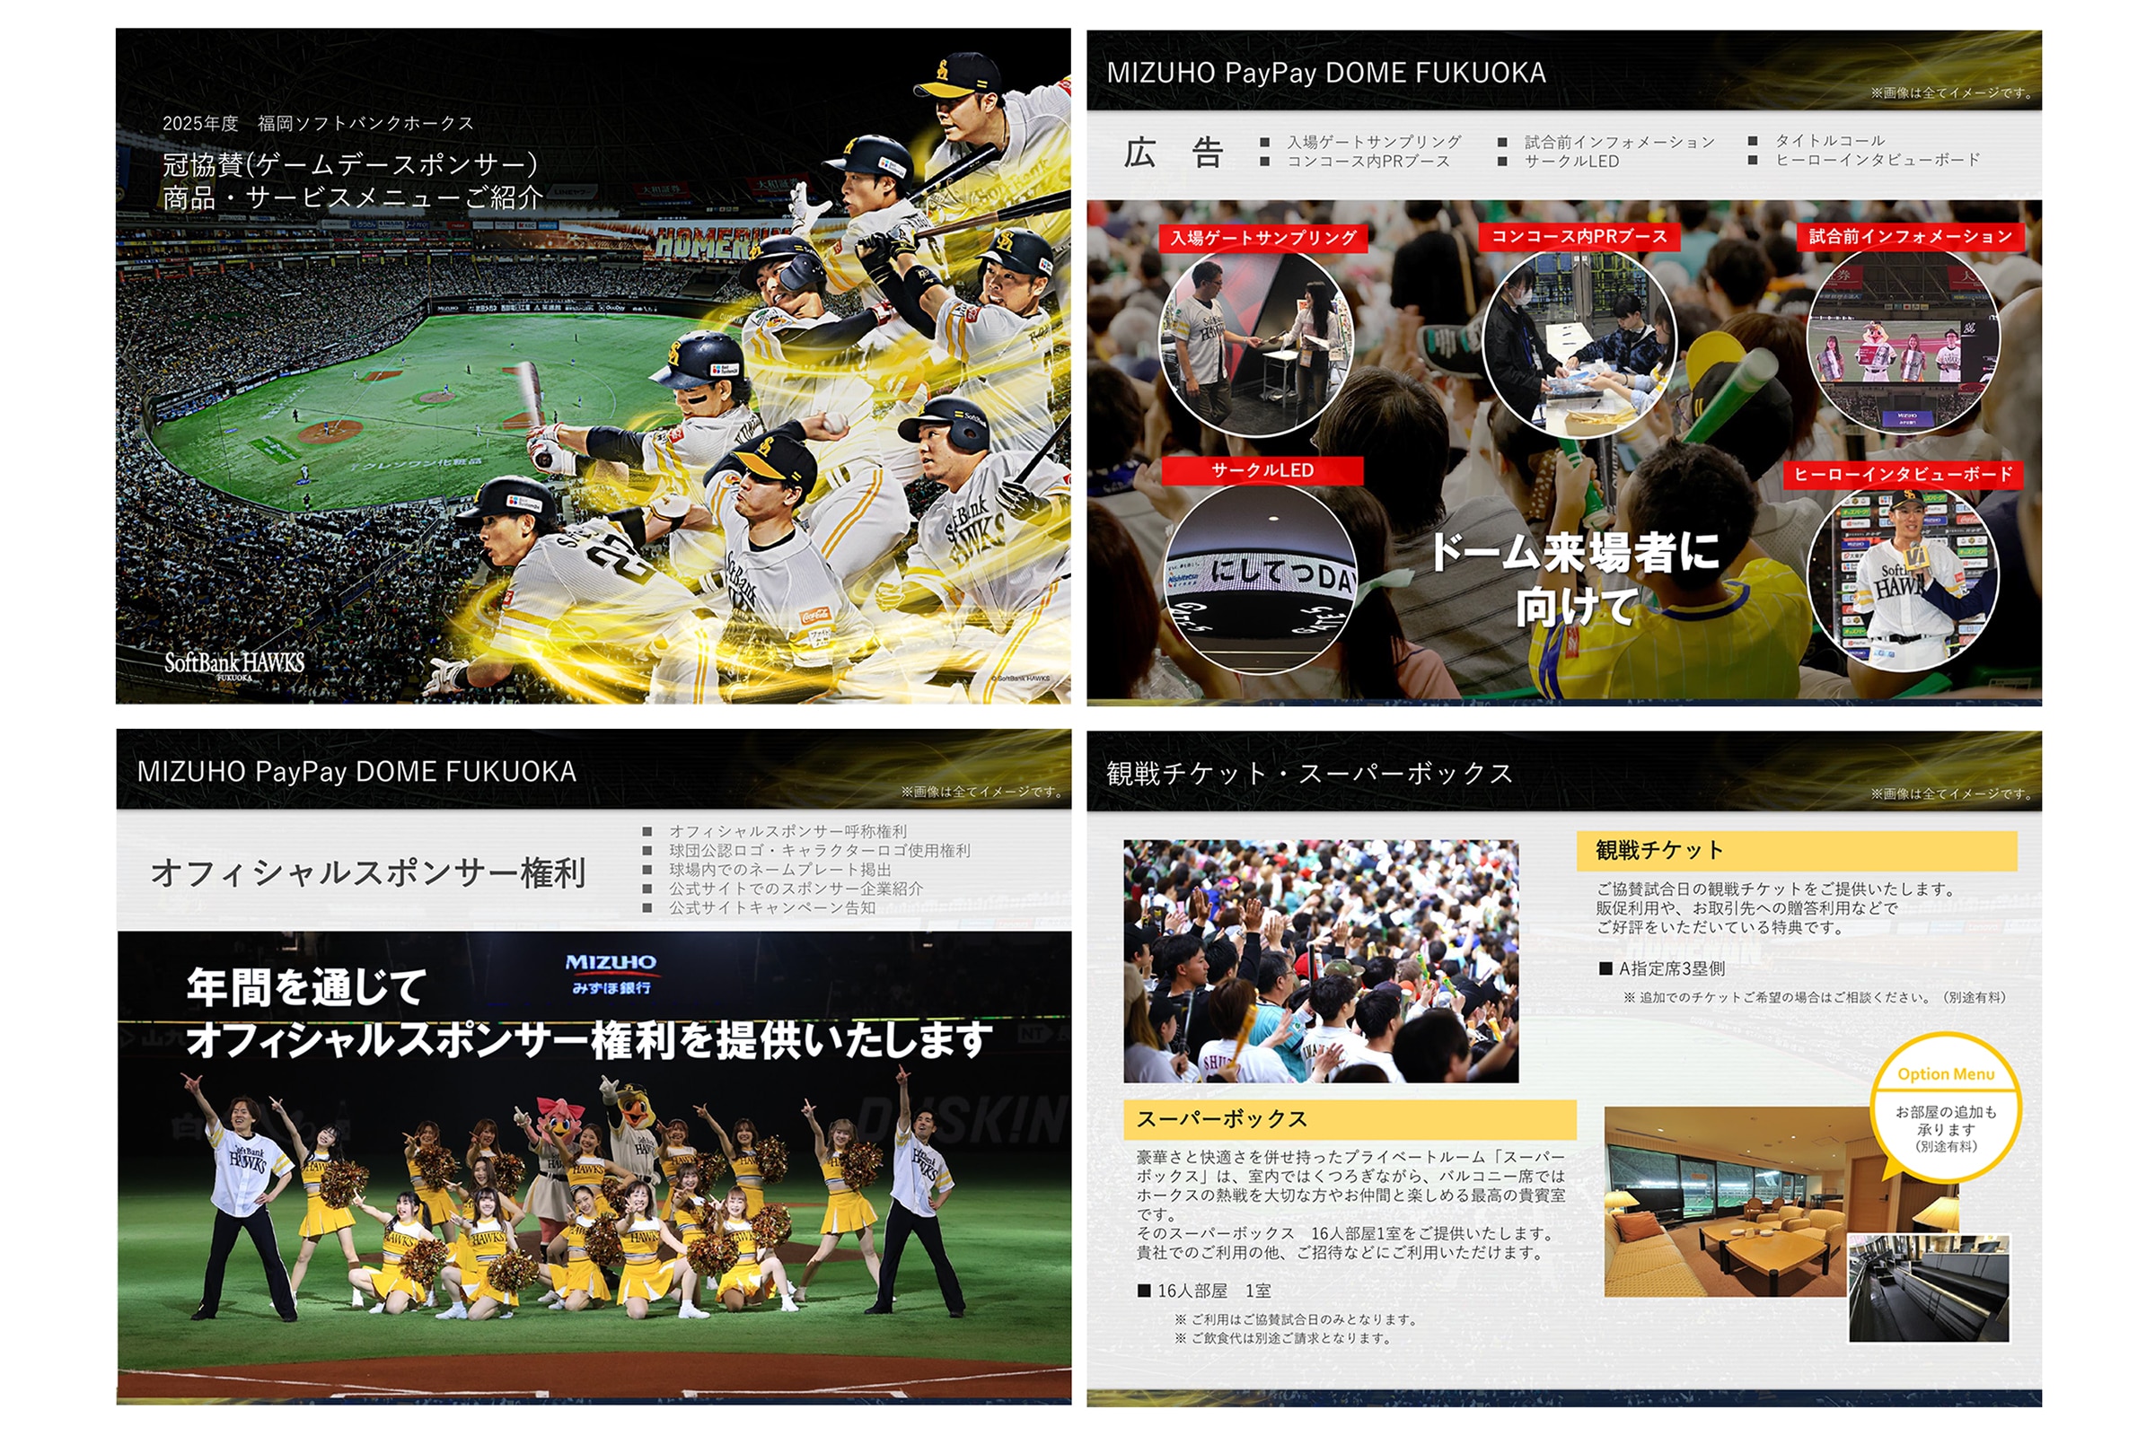This screenshot has height=1436, width=2155.
Task: Click bullet "球団公認ロゴ・キャラクターロゴ使用権利"
Action: click(x=819, y=851)
